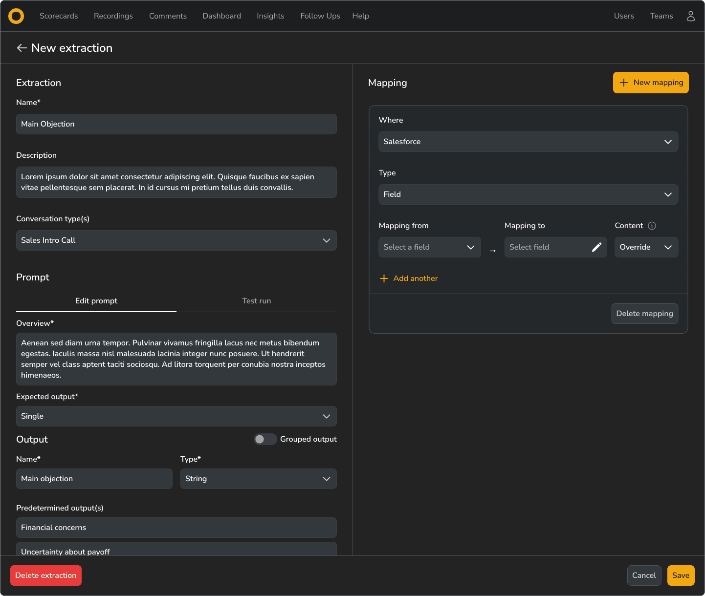
Task: Expand the mapping Type Field dropdown
Action: 528,194
